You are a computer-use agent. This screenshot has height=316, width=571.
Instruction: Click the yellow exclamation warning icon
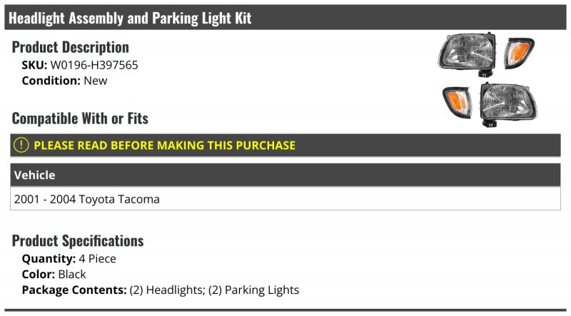click(21, 145)
